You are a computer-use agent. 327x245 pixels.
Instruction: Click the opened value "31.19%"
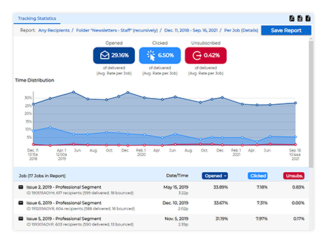tap(221, 218)
